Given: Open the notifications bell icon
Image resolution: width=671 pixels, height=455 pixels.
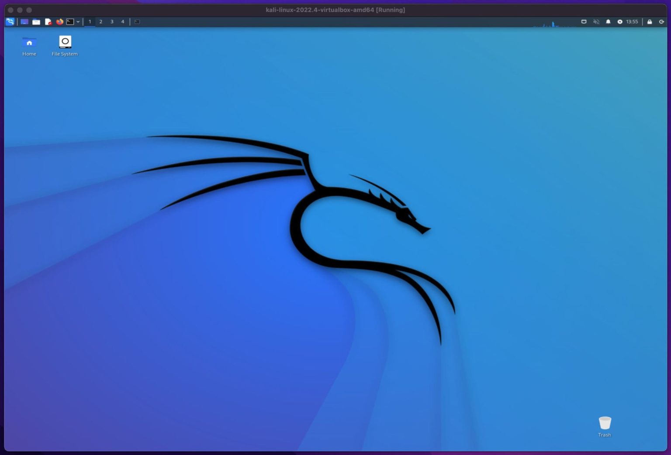Looking at the screenshot, I should pos(608,22).
